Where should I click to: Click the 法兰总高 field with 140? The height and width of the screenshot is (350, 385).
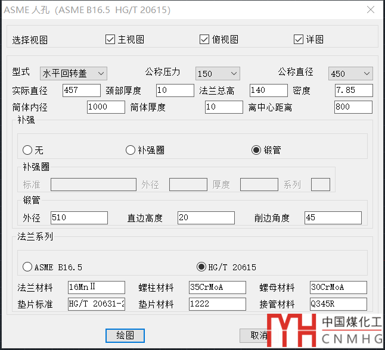[269, 90]
